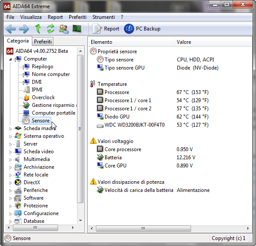The image size is (256, 246).
Task: Select Computer portatile in the tree
Action: tap(49, 113)
